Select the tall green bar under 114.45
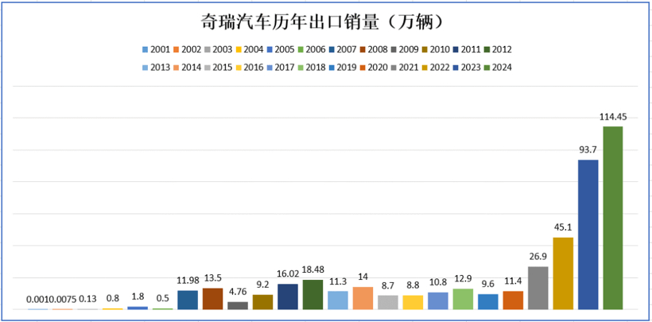The width and height of the screenshot is (652, 322). [x=613, y=218]
